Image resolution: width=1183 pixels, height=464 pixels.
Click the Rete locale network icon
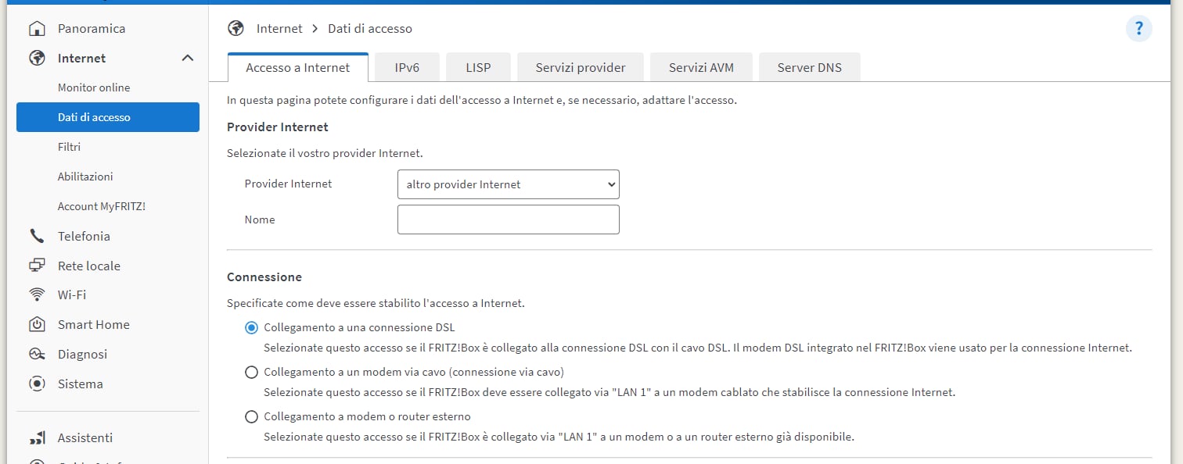[x=37, y=266]
